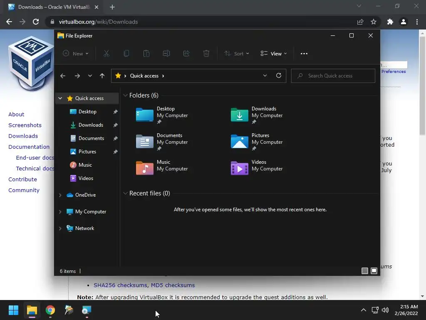
Task: Collapse the Quick access tree node
Action: (x=60, y=98)
